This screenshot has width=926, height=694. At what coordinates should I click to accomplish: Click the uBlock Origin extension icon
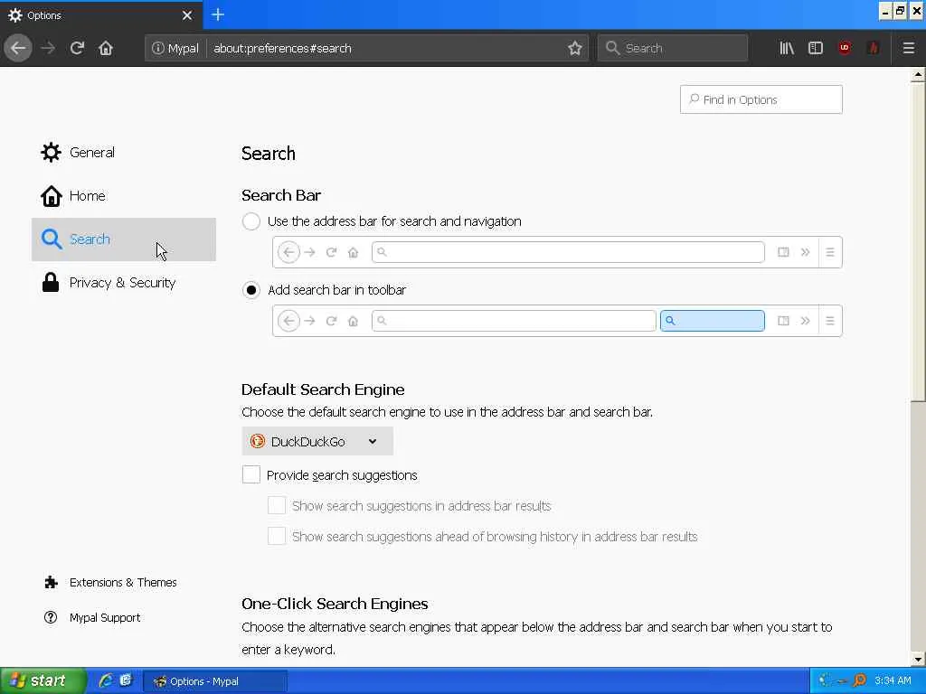coord(845,48)
